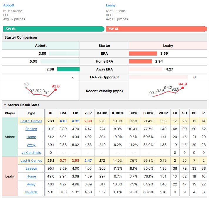Open the vs Cardinals link
The height and width of the screenshot is (198, 209).
tap(31, 153)
